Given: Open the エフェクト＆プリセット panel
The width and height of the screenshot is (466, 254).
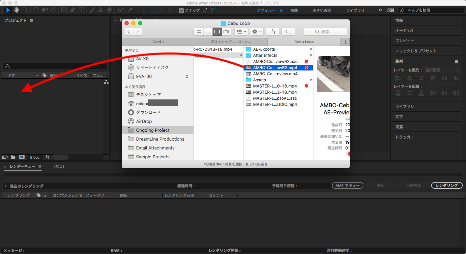Looking at the screenshot, I should tap(416, 51).
